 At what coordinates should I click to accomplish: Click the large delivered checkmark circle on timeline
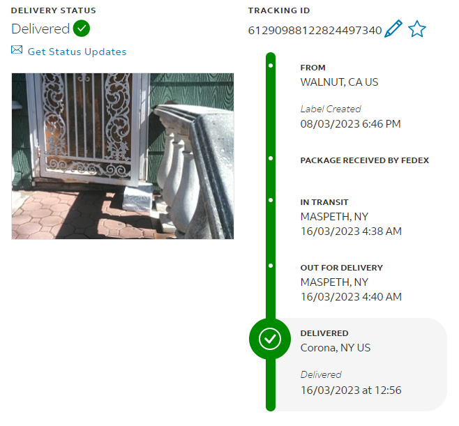[x=270, y=339]
